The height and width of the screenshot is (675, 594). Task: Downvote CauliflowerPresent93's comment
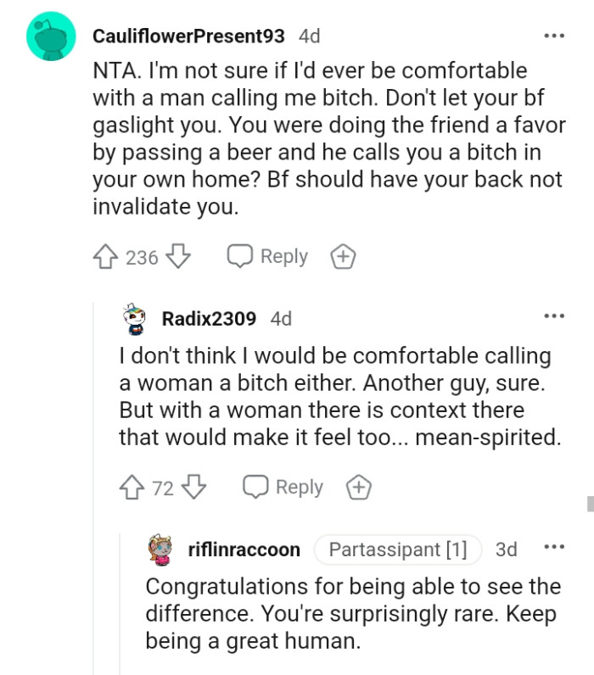[x=177, y=257]
